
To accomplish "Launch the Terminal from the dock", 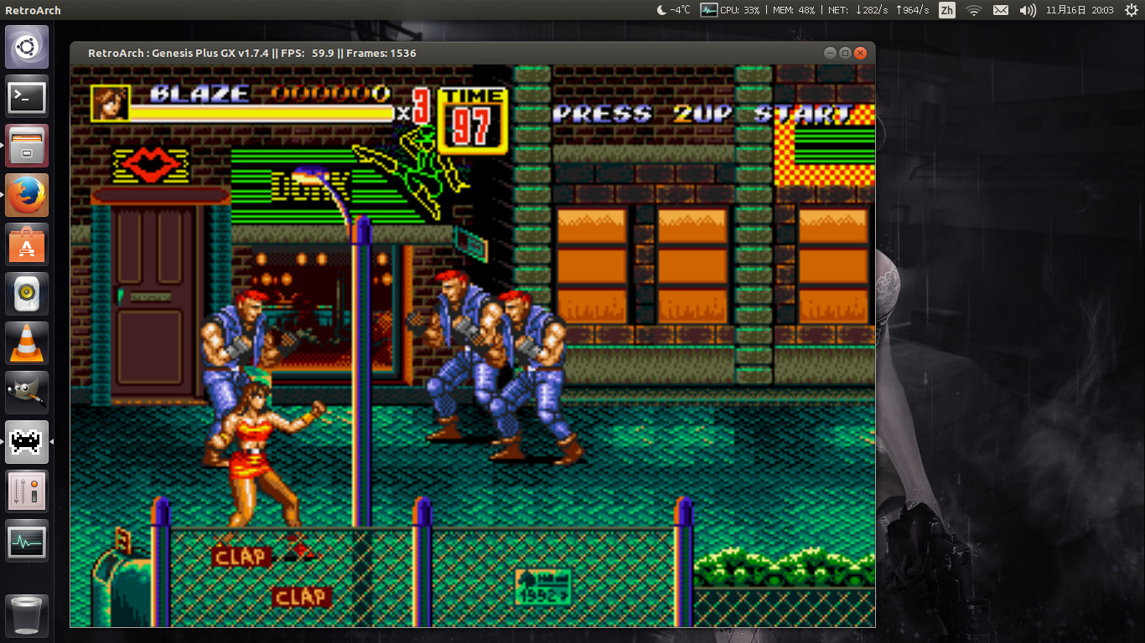I will (x=27, y=97).
